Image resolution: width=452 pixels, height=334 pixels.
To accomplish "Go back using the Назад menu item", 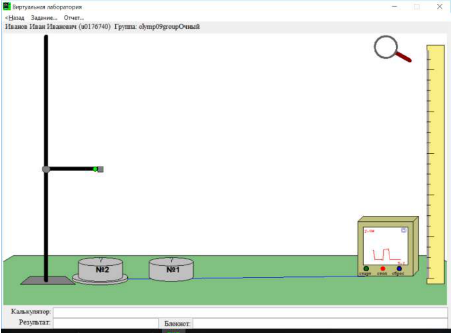I will (15, 18).
